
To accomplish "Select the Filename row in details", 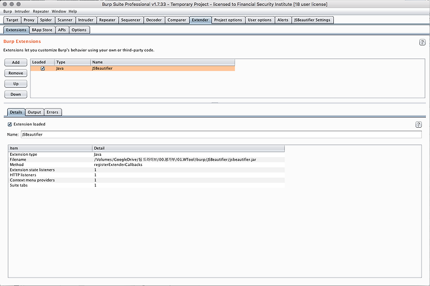I will [x=146, y=159].
